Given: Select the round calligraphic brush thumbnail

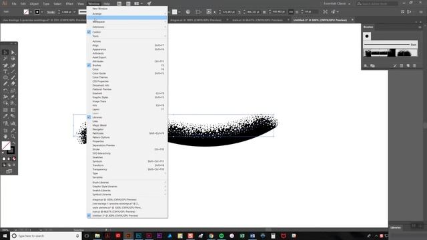Looking at the screenshot, I should (x=367, y=36).
